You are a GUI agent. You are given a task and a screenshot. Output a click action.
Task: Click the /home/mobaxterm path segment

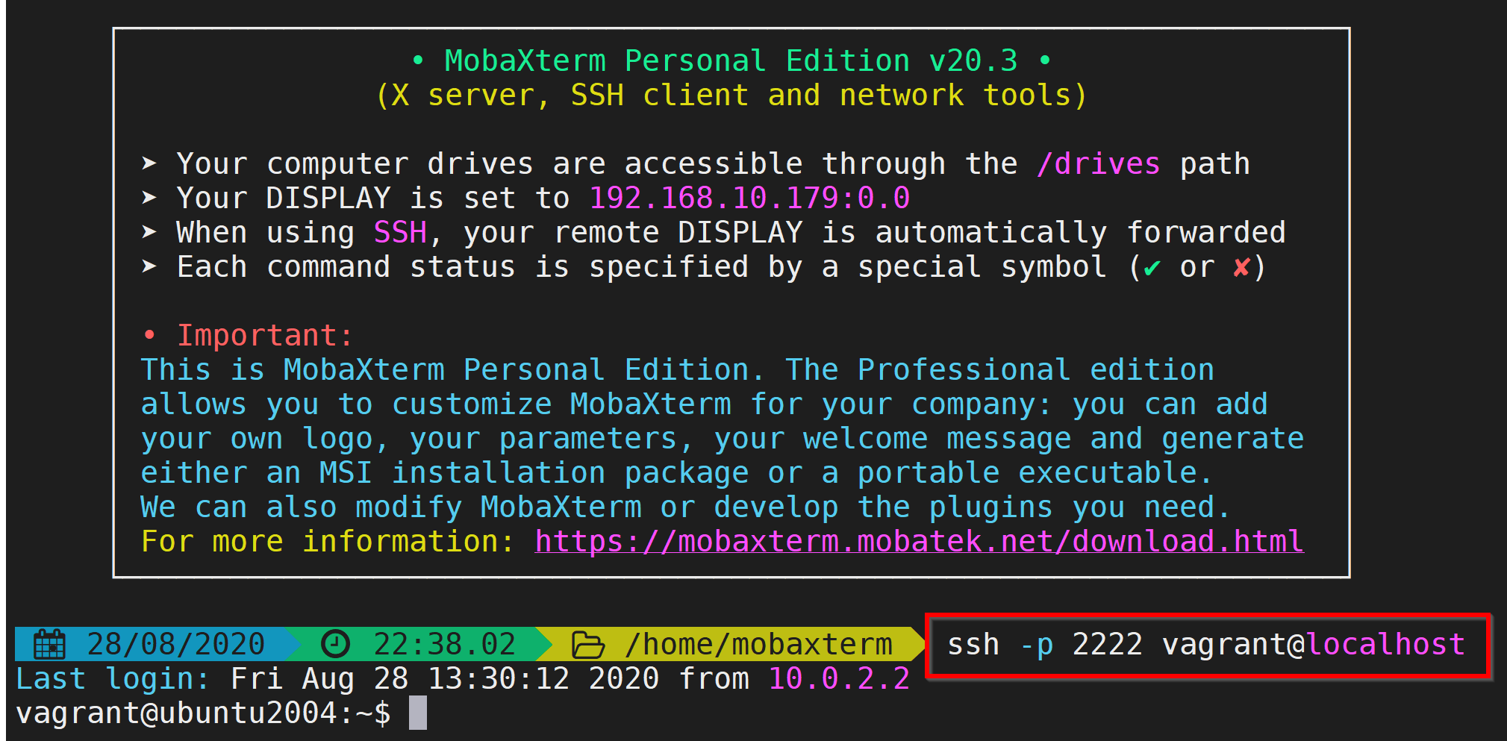pyautogui.click(x=758, y=644)
